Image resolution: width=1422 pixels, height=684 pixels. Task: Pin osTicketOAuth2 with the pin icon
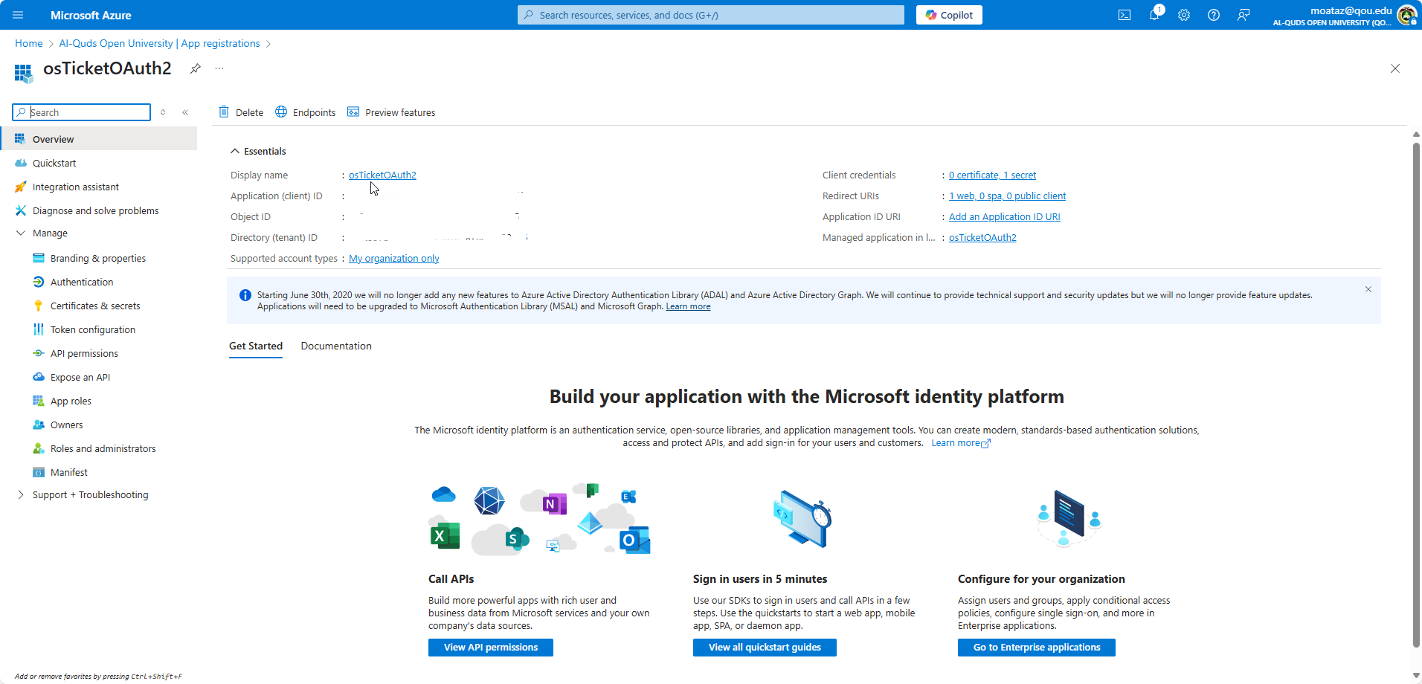tap(195, 68)
